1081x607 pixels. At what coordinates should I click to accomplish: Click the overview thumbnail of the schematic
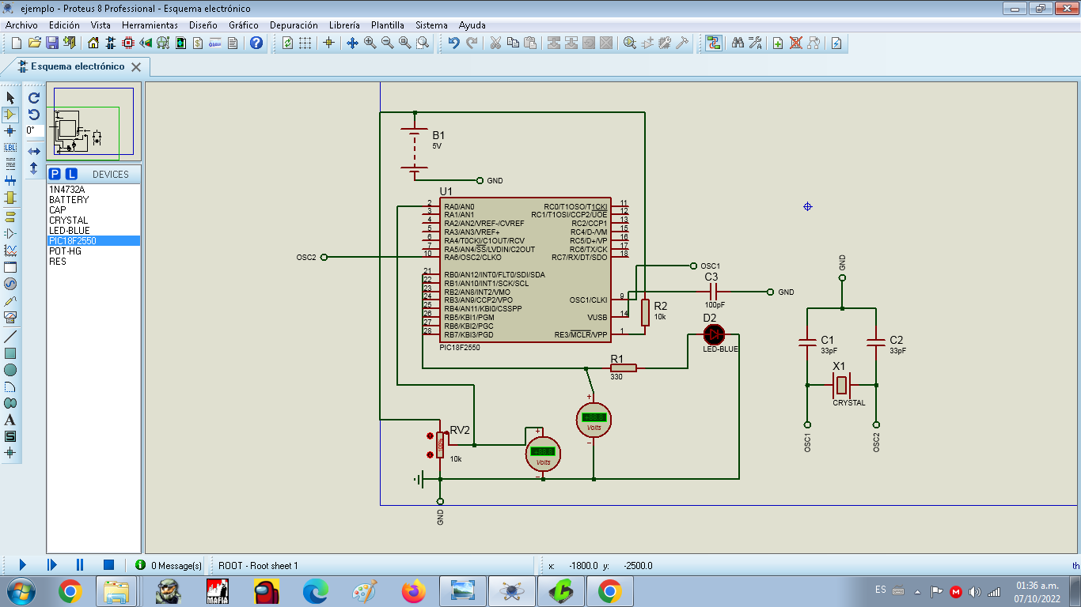[93, 123]
